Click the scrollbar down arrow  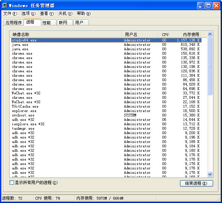click(x=210, y=174)
